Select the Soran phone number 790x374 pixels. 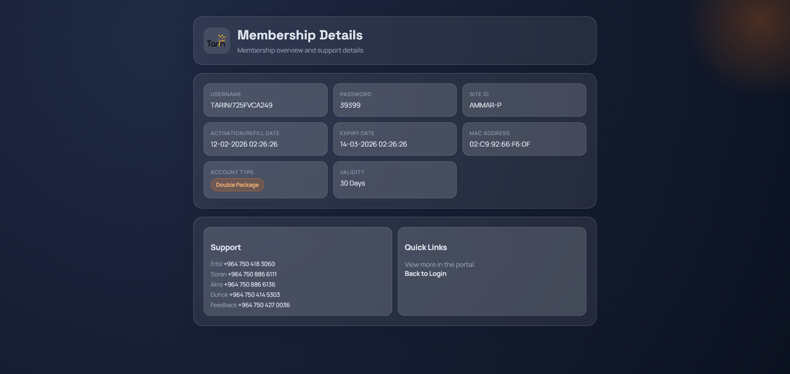point(252,274)
